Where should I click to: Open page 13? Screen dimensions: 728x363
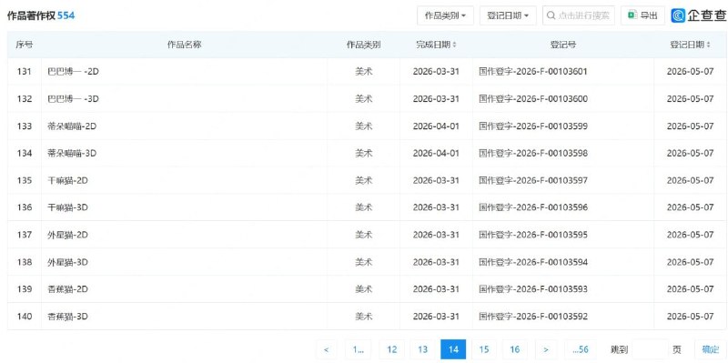point(422,349)
